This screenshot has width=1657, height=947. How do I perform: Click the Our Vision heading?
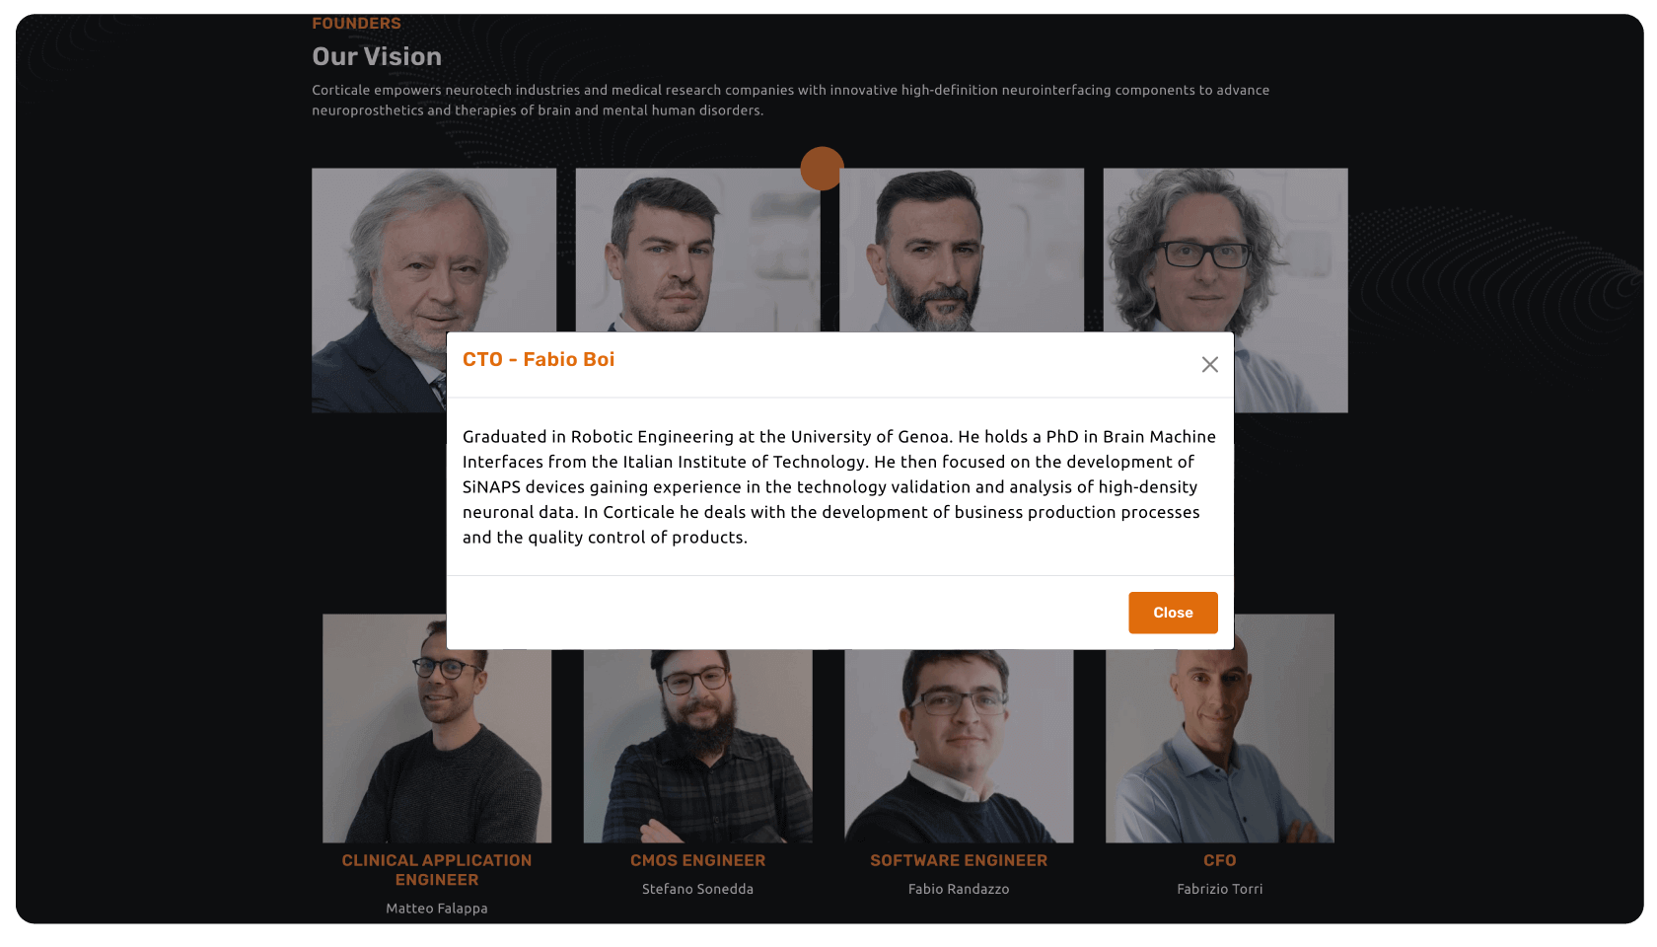click(377, 56)
